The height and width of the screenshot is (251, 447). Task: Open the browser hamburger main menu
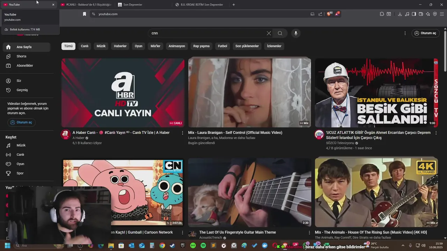click(x=442, y=14)
